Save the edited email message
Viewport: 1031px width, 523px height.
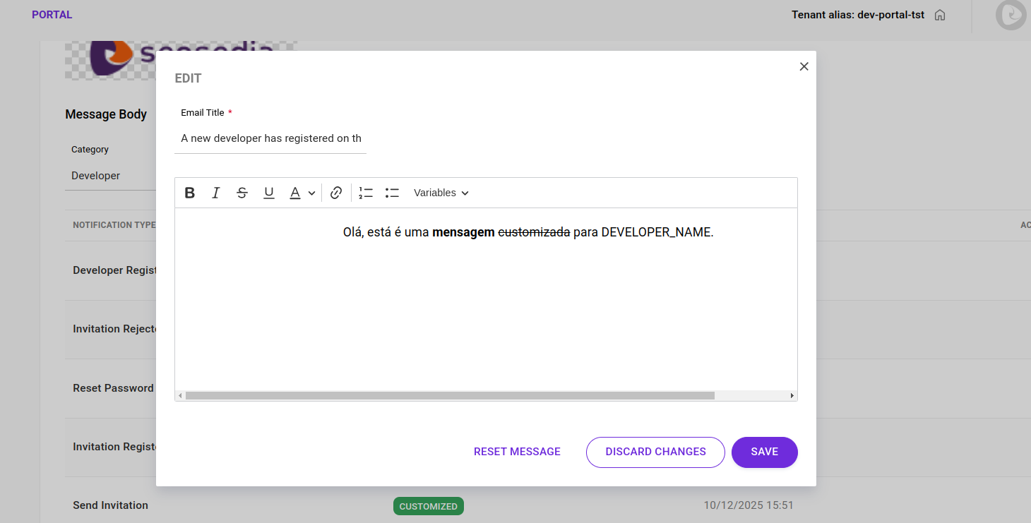764,452
